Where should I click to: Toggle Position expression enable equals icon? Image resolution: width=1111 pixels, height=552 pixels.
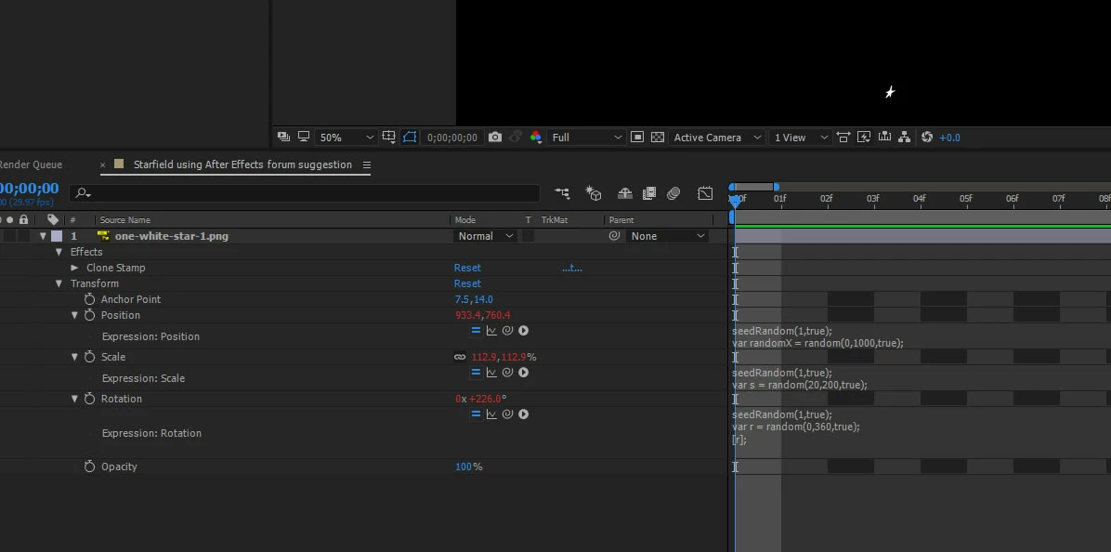tap(476, 330)
